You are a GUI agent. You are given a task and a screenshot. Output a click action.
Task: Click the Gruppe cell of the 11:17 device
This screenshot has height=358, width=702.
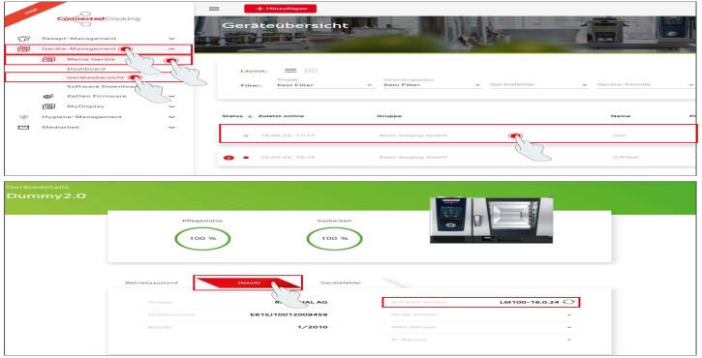(412, 135)
